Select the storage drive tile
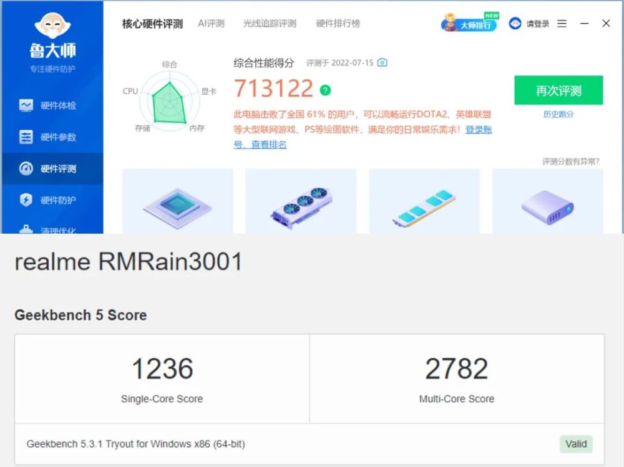 point(548,201)
